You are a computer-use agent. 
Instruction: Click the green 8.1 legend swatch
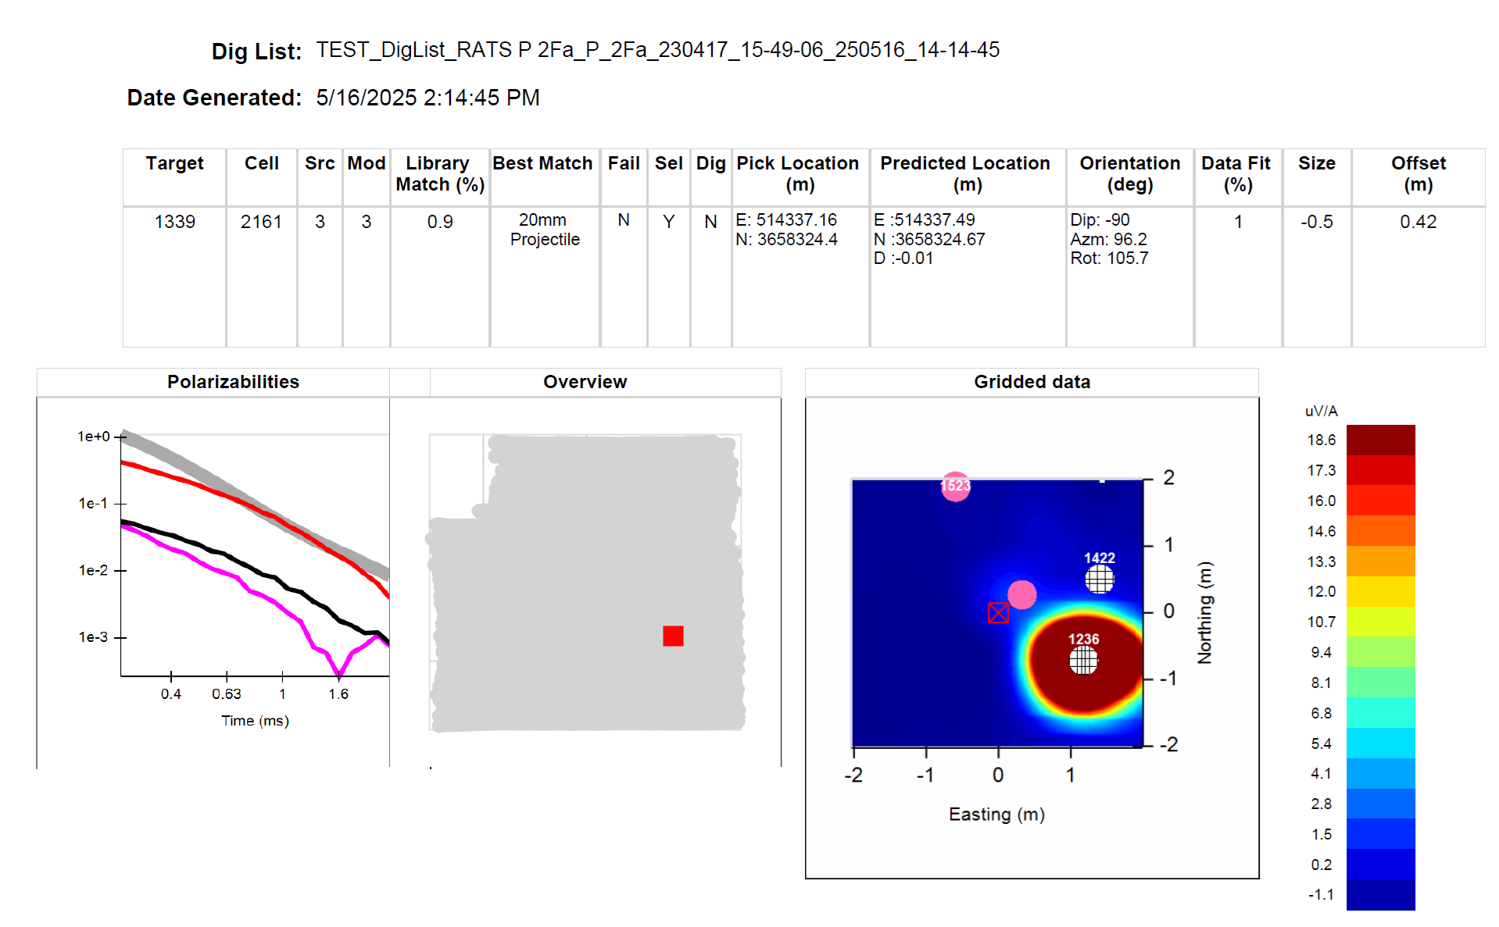pos(1380,682)
